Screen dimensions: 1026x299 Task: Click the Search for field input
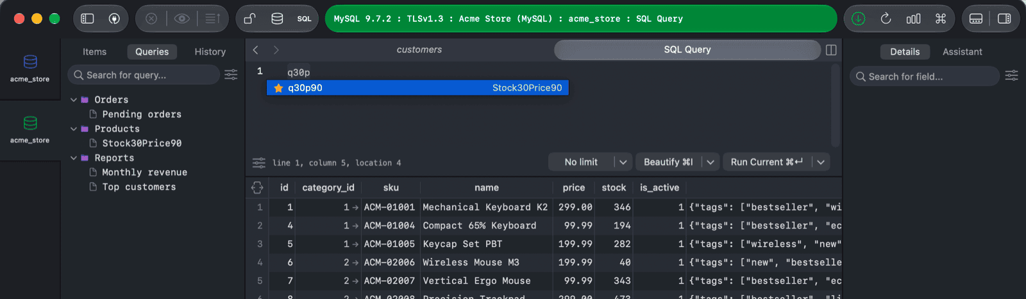point(925,76)
